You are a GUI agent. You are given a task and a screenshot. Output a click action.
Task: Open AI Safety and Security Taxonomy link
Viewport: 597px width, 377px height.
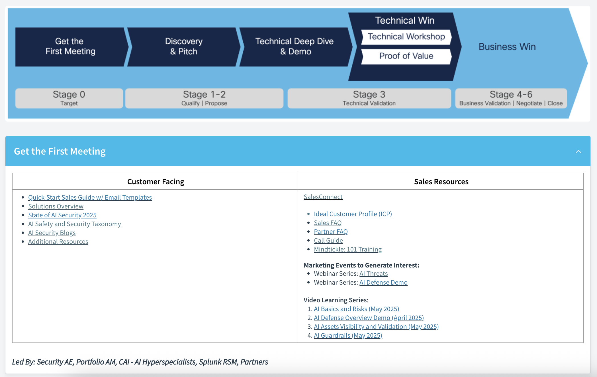pyautogui.click(x=74, y=224)
